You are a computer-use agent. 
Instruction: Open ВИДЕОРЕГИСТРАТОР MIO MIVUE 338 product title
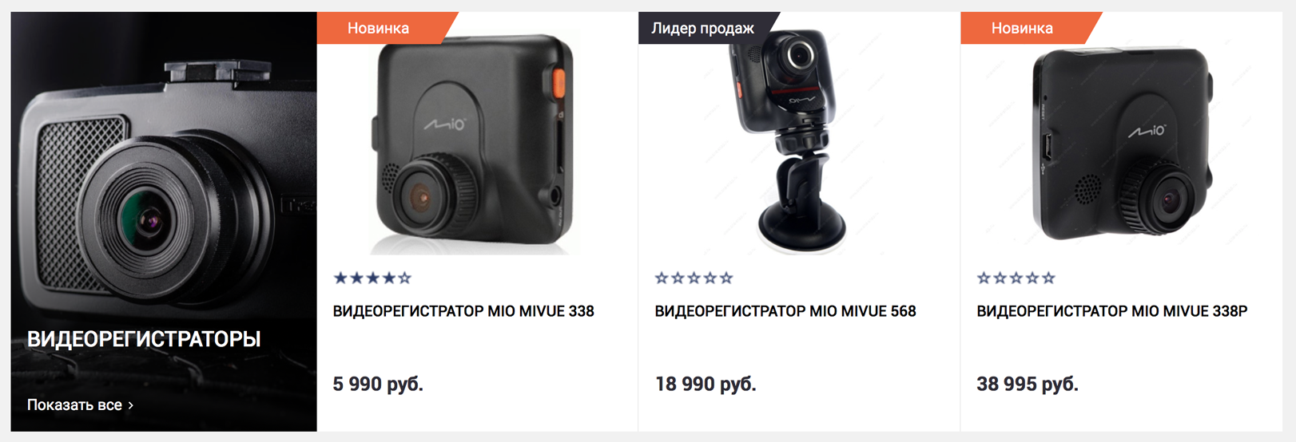point(463,311)
